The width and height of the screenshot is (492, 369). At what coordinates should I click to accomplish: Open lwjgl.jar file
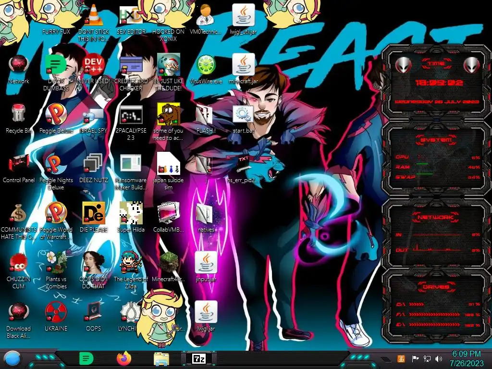(206, 312)
